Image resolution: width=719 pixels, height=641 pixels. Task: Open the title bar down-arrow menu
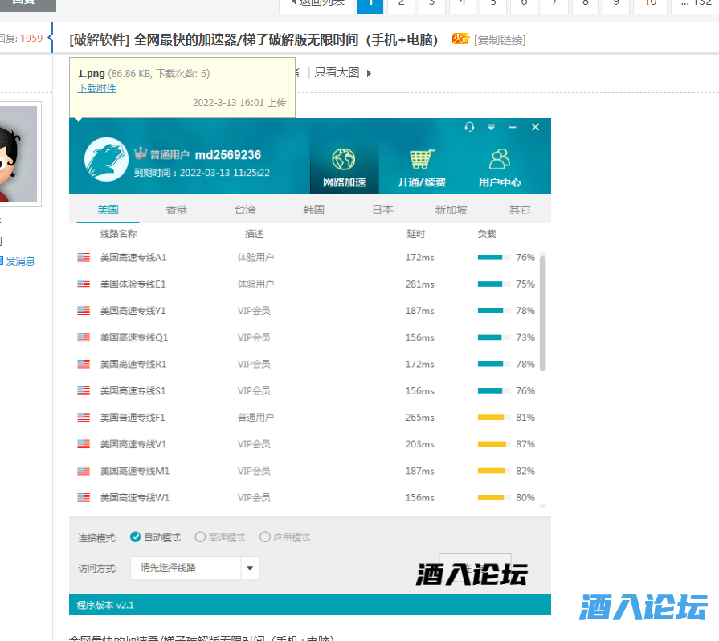(491, 127)
